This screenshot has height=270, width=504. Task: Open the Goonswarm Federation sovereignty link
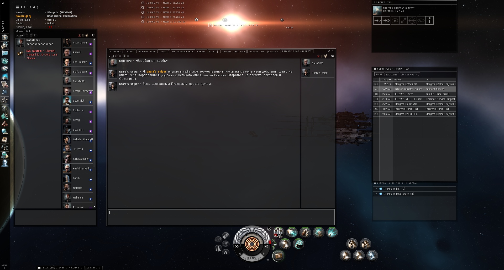[x=62, y=16]
